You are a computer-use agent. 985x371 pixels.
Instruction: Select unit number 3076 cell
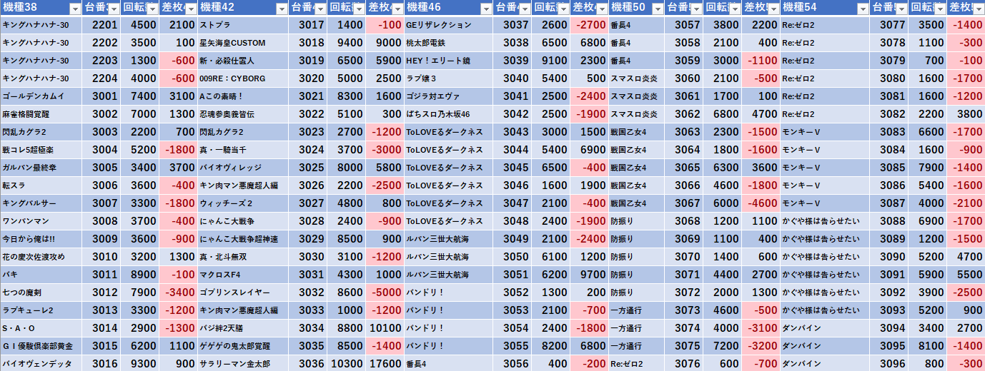click(x=684, y=363)
